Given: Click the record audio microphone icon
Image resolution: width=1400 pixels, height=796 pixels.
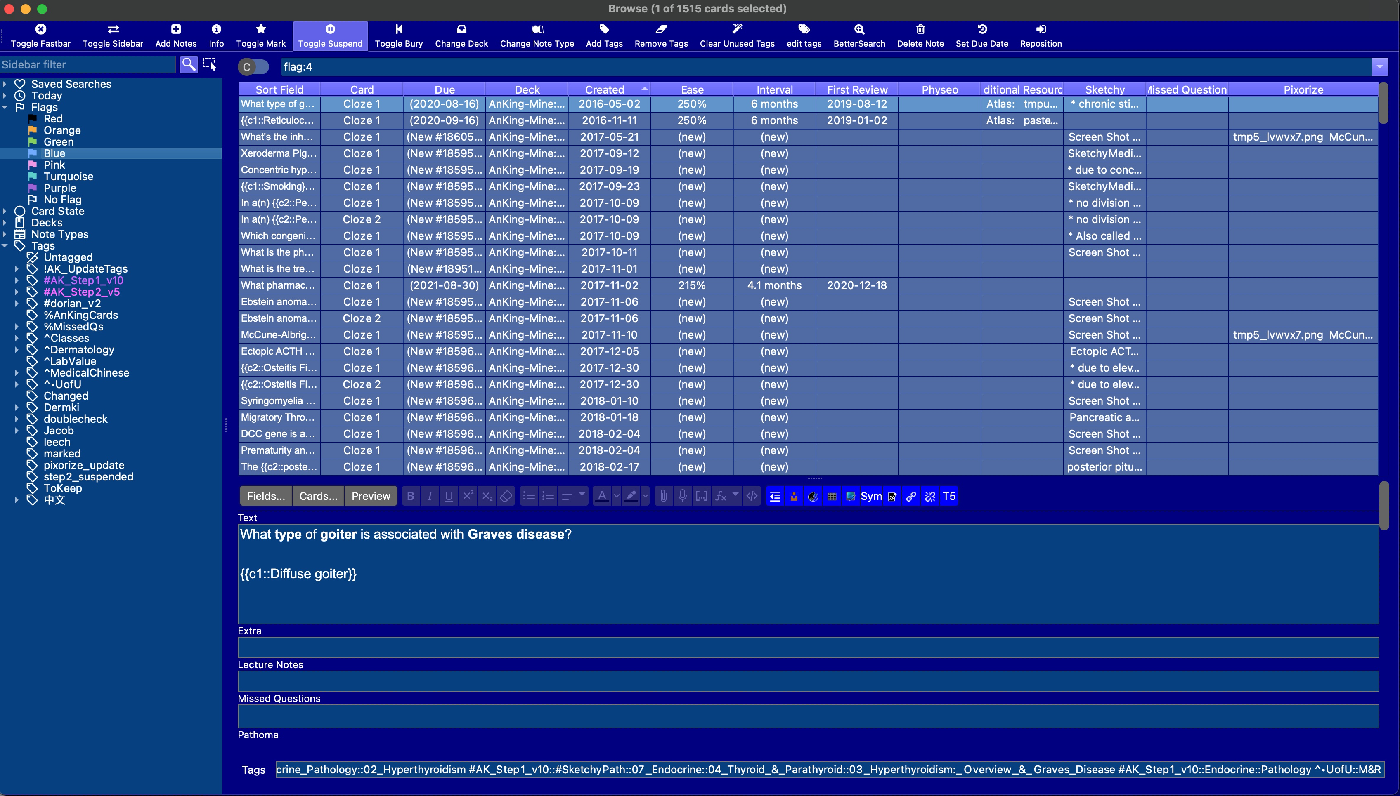Looking at the screenshot, I should (x=682, y=496).
